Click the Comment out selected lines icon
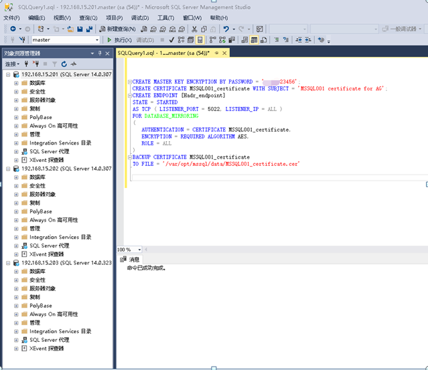 coord(277,39)
